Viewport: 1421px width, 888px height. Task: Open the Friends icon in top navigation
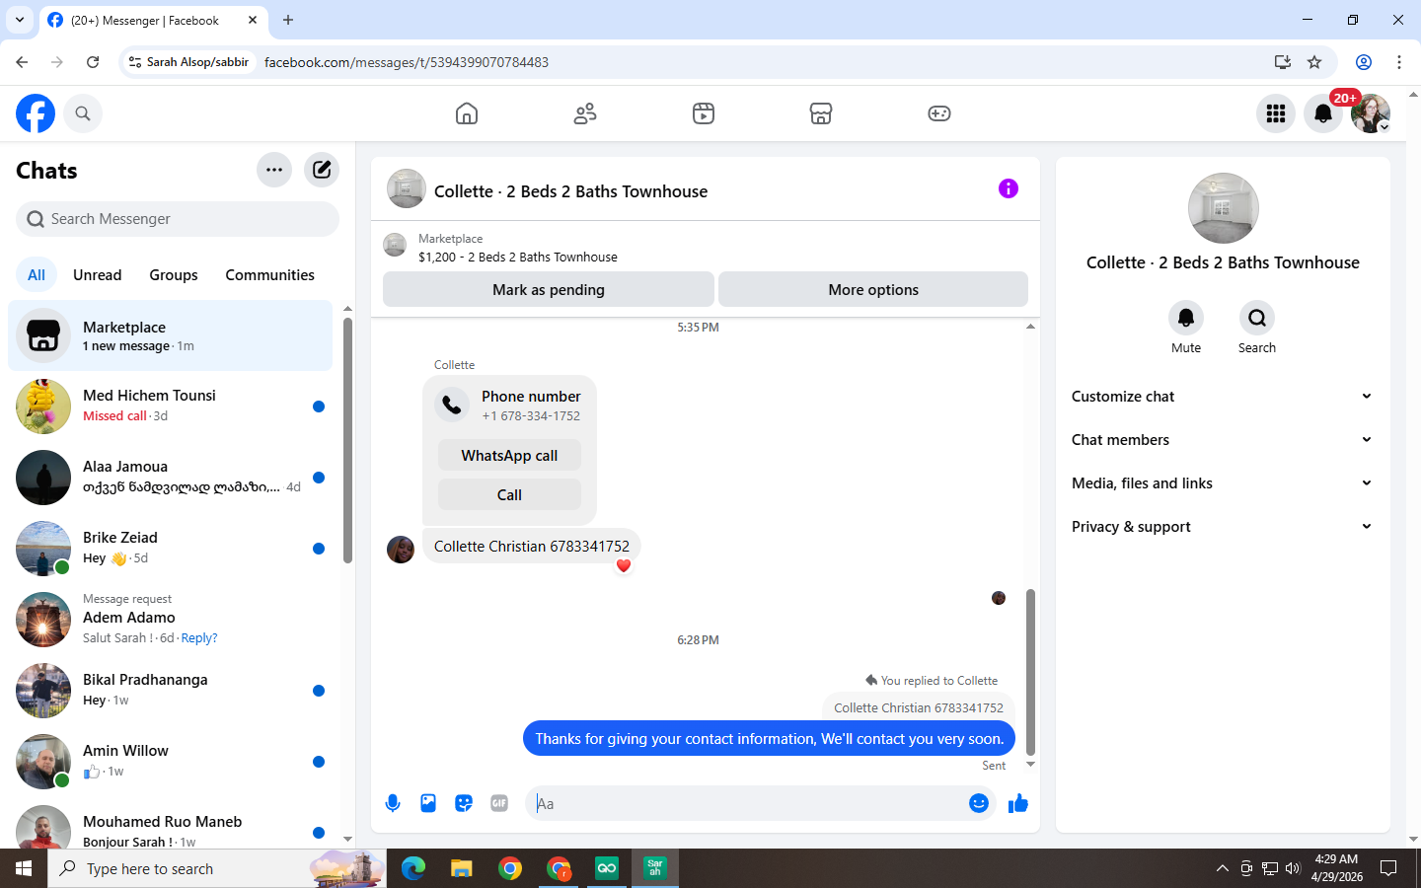(585, 113)
